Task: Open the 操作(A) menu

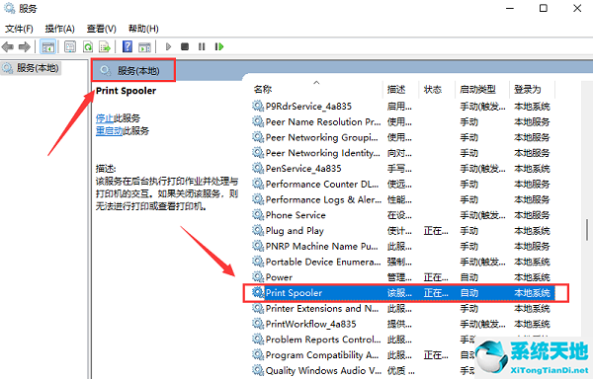Action: [59, 29]
